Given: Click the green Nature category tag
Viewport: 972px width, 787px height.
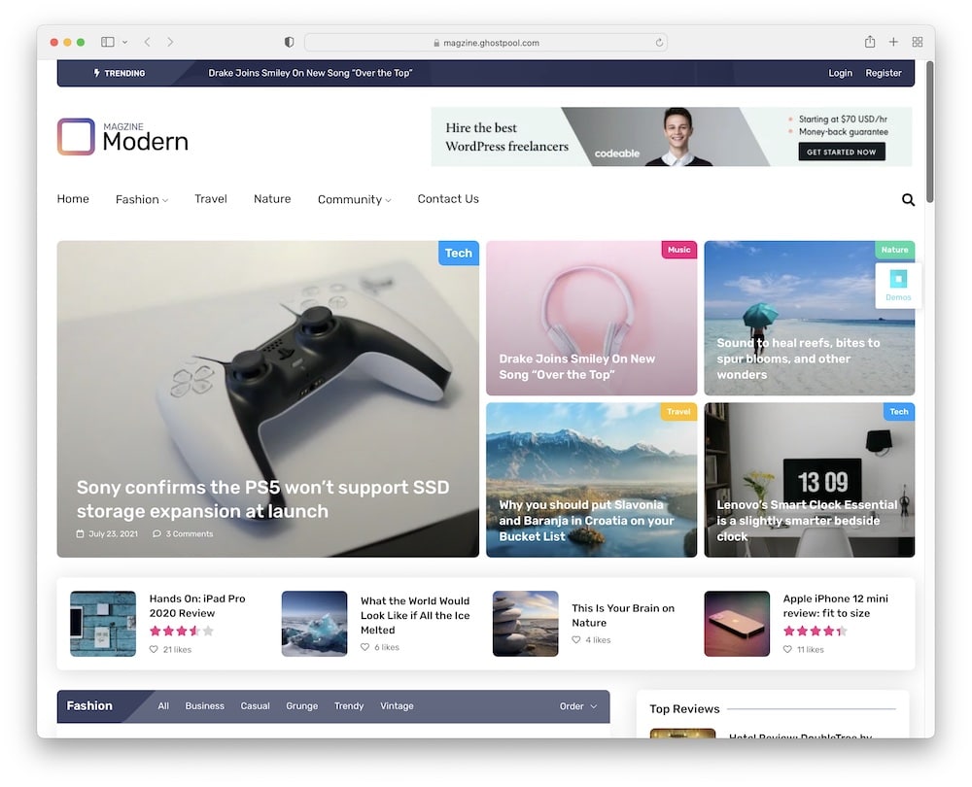Looking at the screenshot, I should [x=894, y=250].
